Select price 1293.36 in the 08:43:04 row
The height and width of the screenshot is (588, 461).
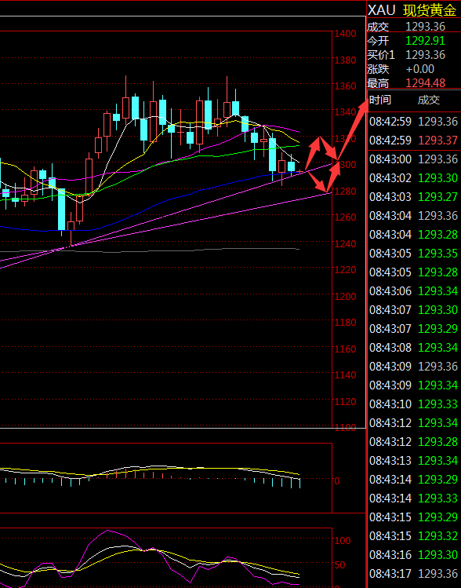pos(437,216)
